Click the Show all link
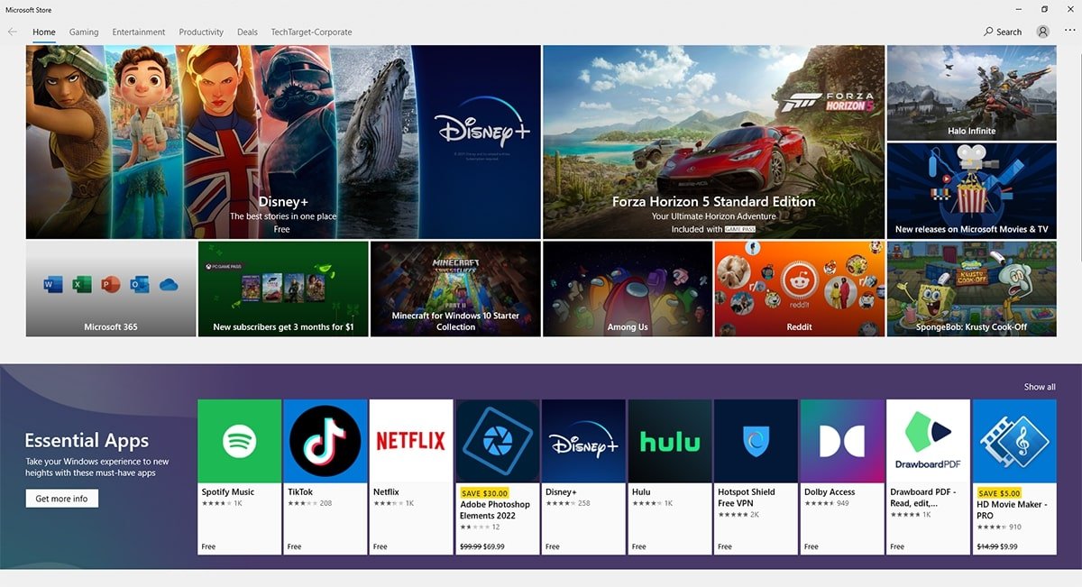Screen dimensions: 1082x587 [1039, 387]
